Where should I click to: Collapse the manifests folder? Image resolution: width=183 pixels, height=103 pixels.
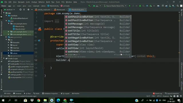[x=6, y=15]
